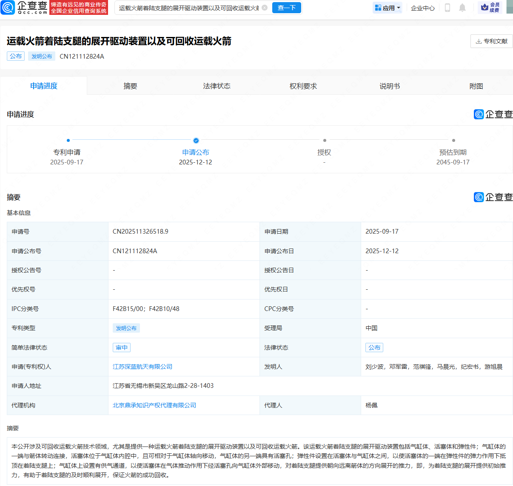
Task: Click the mobile app icon in header
Action: [447, 7]
